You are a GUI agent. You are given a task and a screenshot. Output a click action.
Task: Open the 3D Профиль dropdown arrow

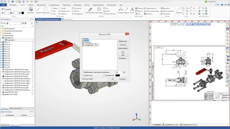point(84,14)
